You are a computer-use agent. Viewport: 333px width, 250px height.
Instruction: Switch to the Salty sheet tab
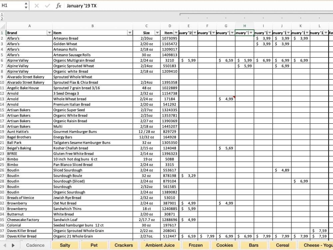65,245
